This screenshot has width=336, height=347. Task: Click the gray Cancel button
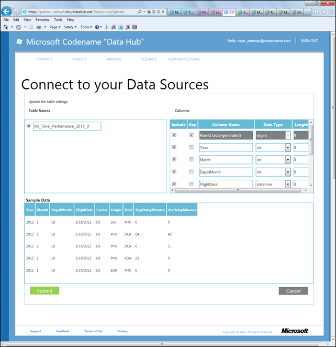[x=293, y=291]
